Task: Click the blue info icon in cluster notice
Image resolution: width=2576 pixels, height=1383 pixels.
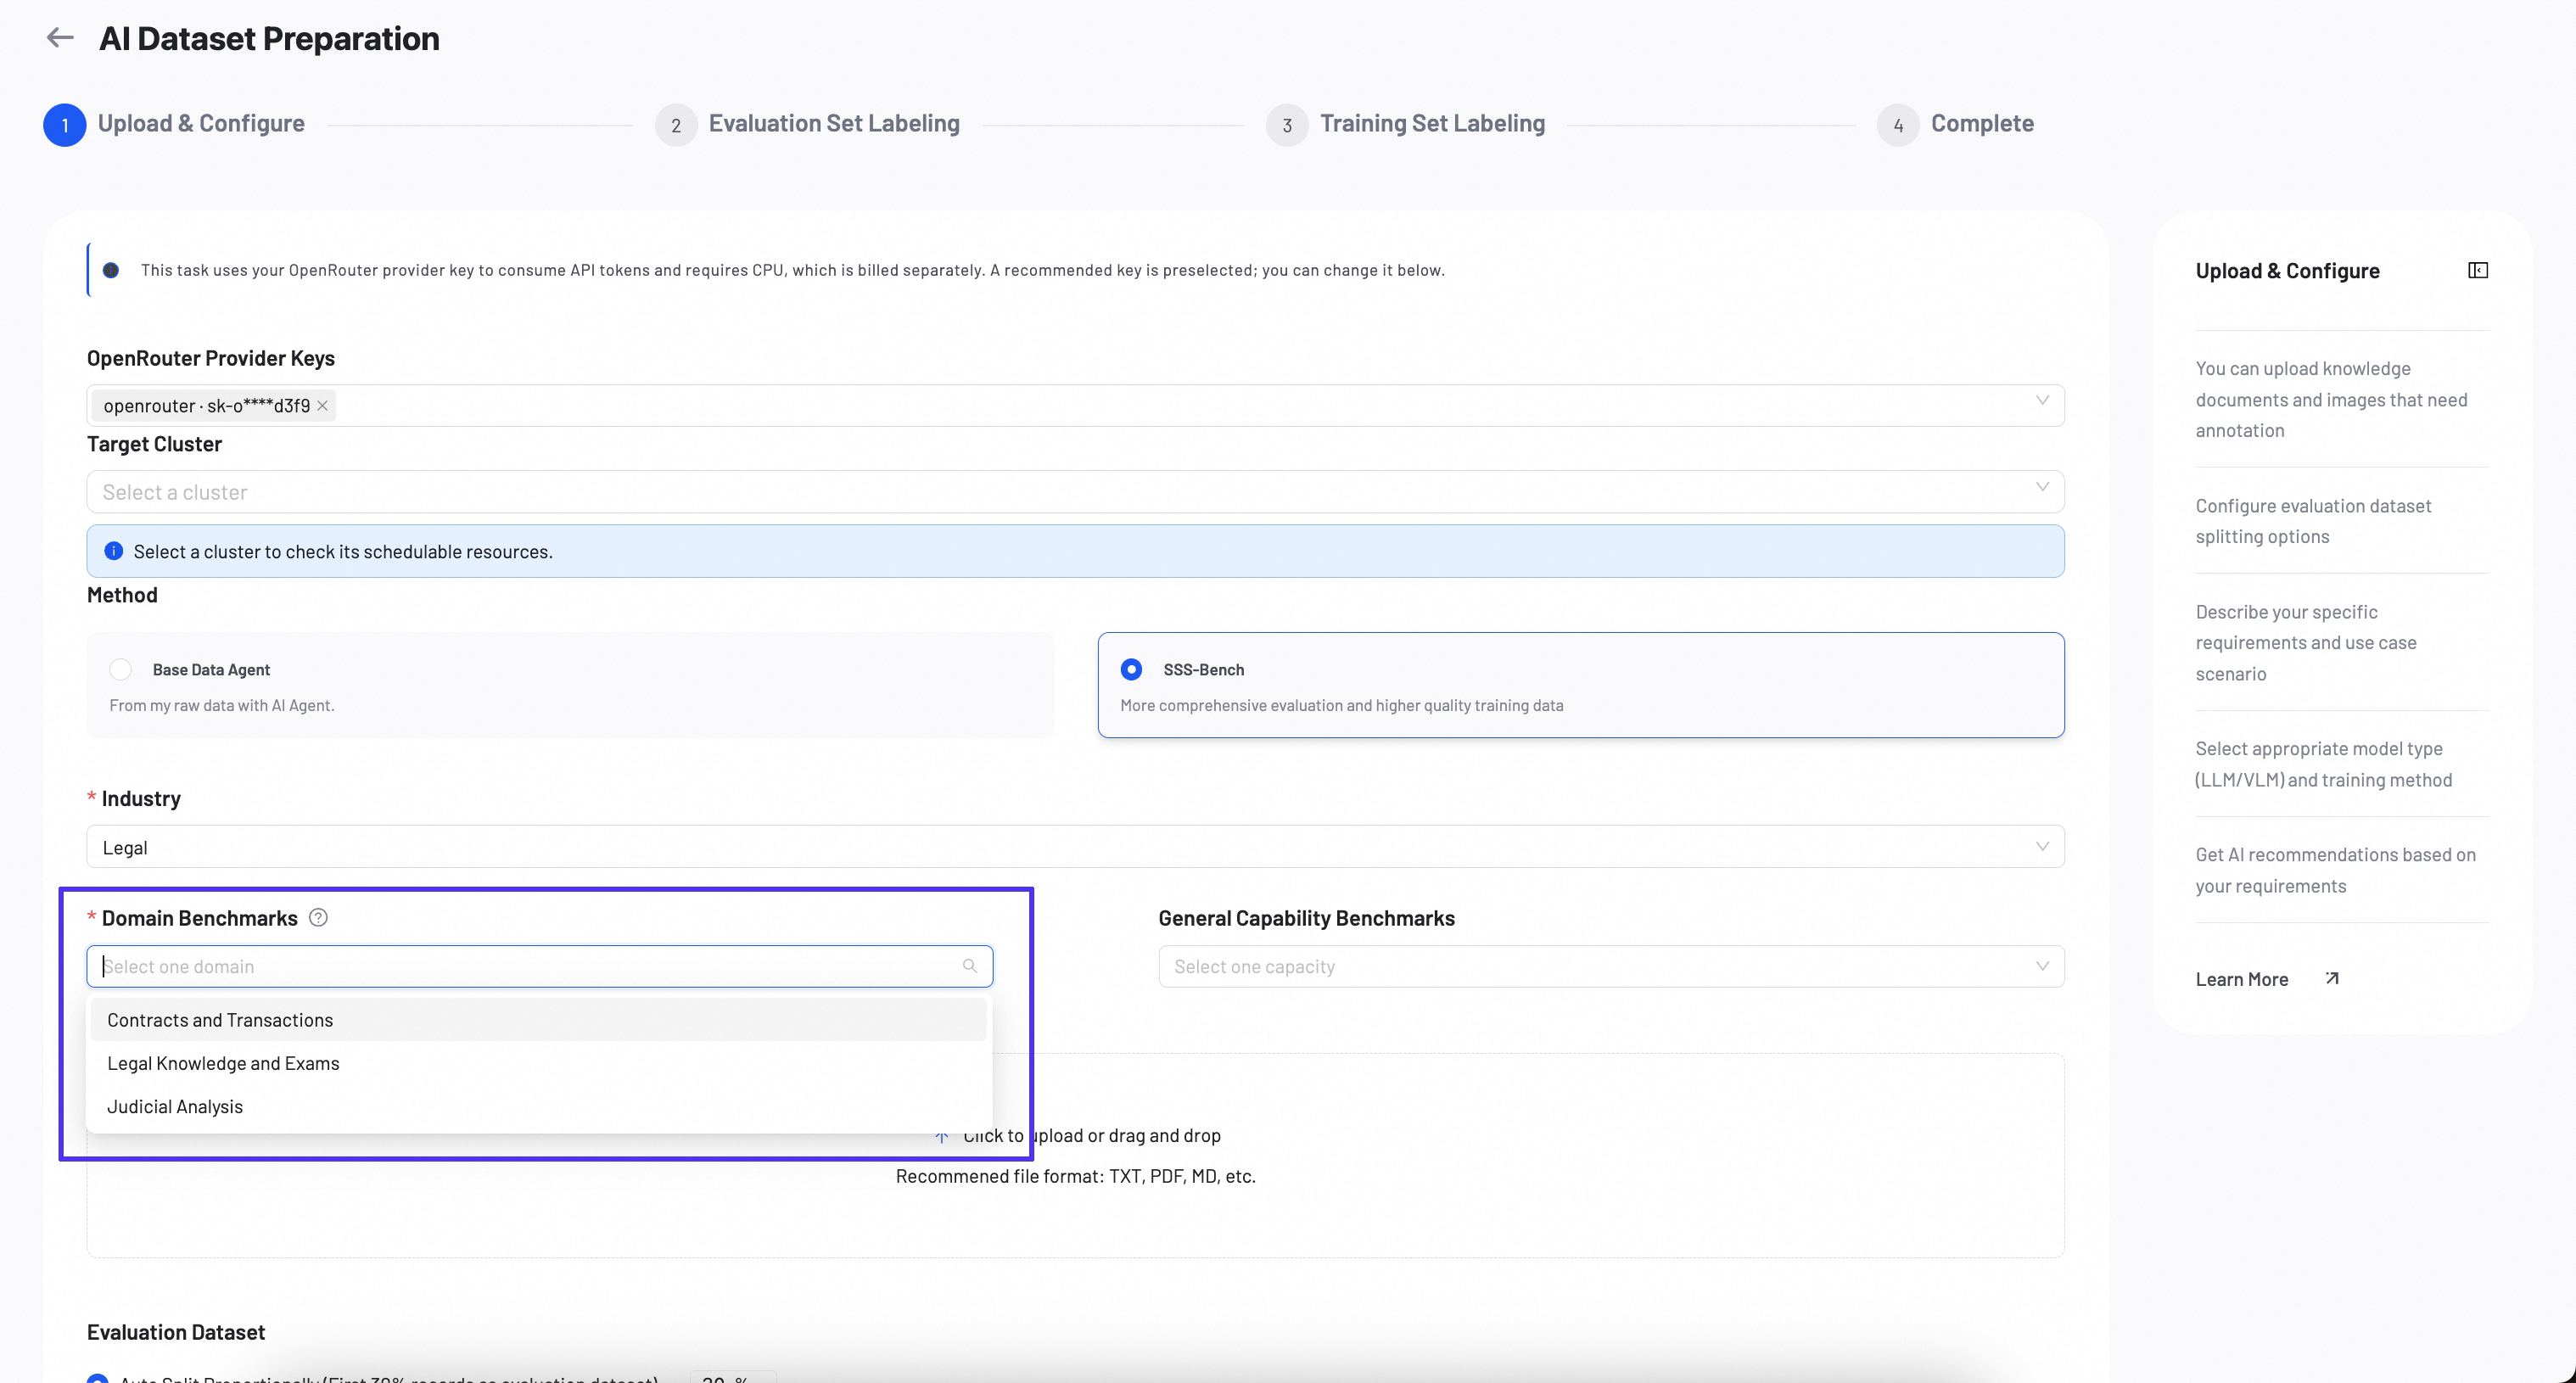Action: (x=114, y=551)
